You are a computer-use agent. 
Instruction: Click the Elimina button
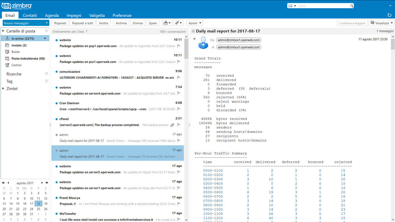[138, 23]
